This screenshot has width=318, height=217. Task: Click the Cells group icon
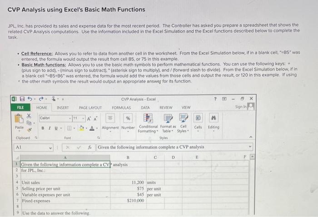coord(198,118)
